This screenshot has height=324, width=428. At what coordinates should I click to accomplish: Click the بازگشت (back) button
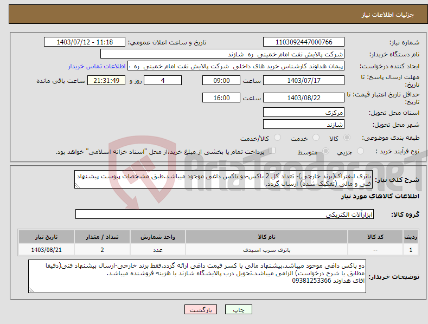coord(201,309)
